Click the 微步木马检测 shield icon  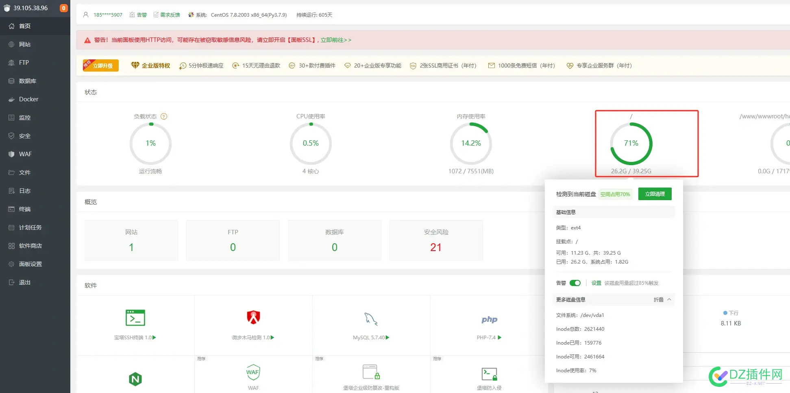[253, 317]
